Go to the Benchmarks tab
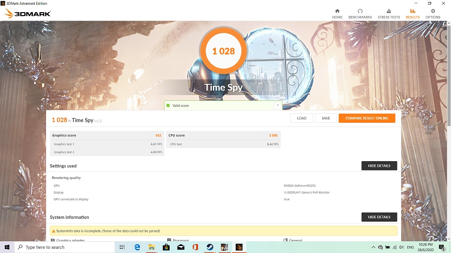Image resolution: width=451 pixels, height=253 pixels. 360,14
